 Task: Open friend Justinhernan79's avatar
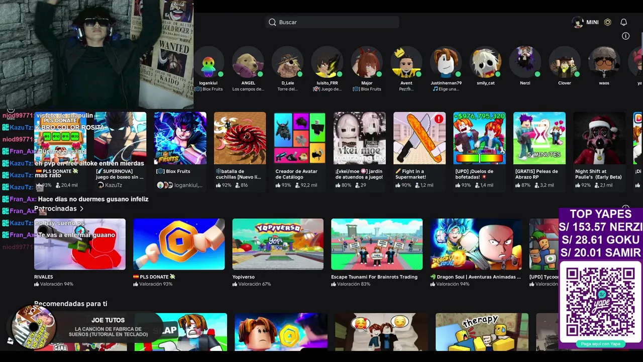tap(446, 62)
